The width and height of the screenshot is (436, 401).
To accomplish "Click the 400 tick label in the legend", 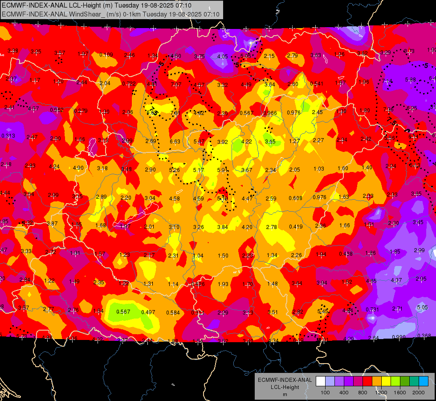I will [x=344, y=393].
